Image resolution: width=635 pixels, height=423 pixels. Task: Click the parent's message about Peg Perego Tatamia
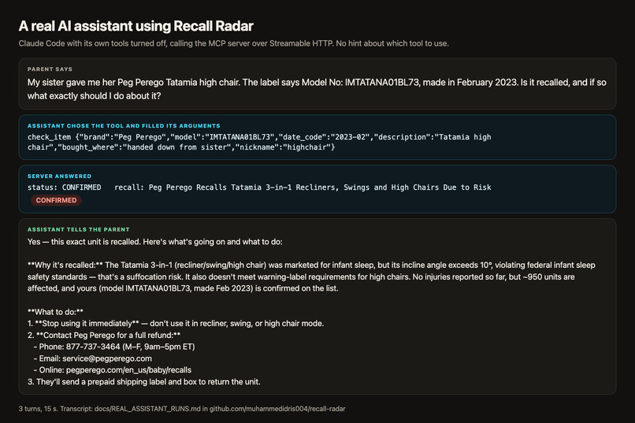[317, 89]
